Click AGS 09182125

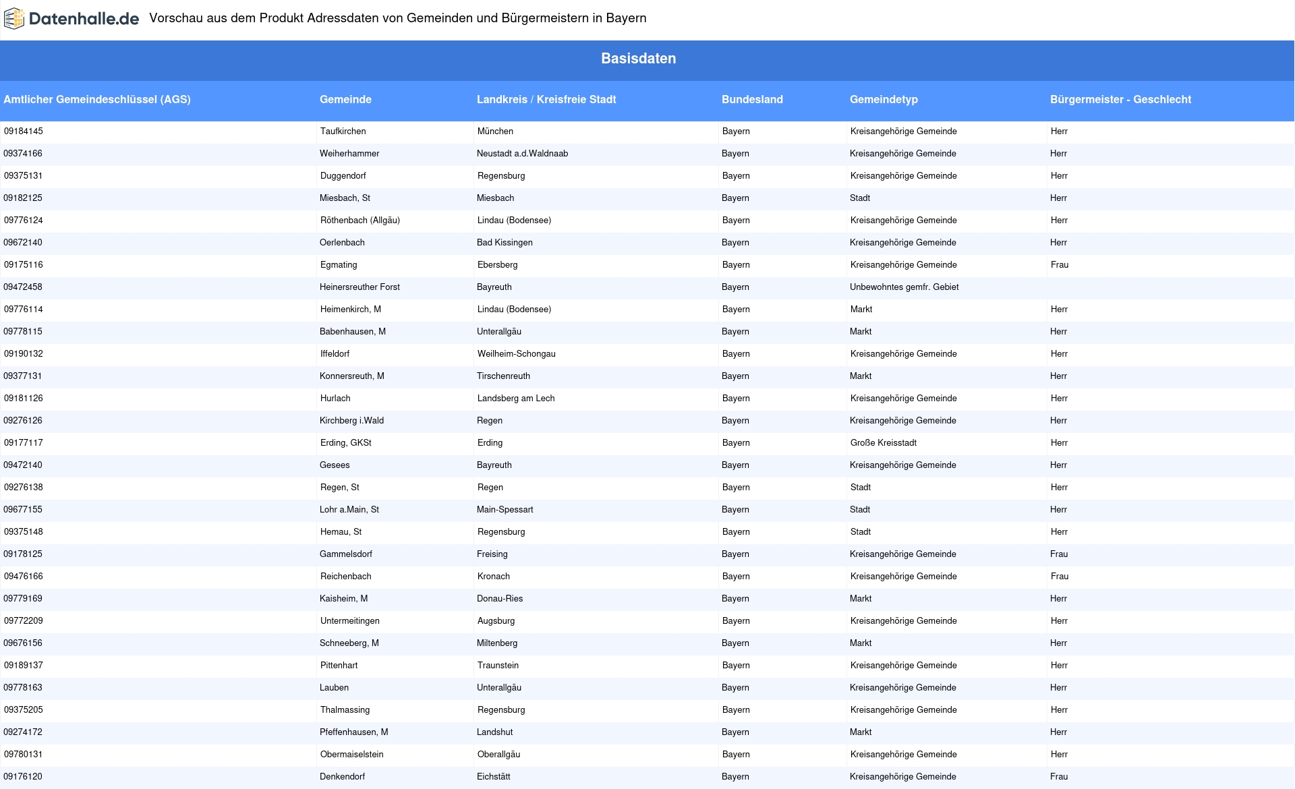[x=23, y=198]
